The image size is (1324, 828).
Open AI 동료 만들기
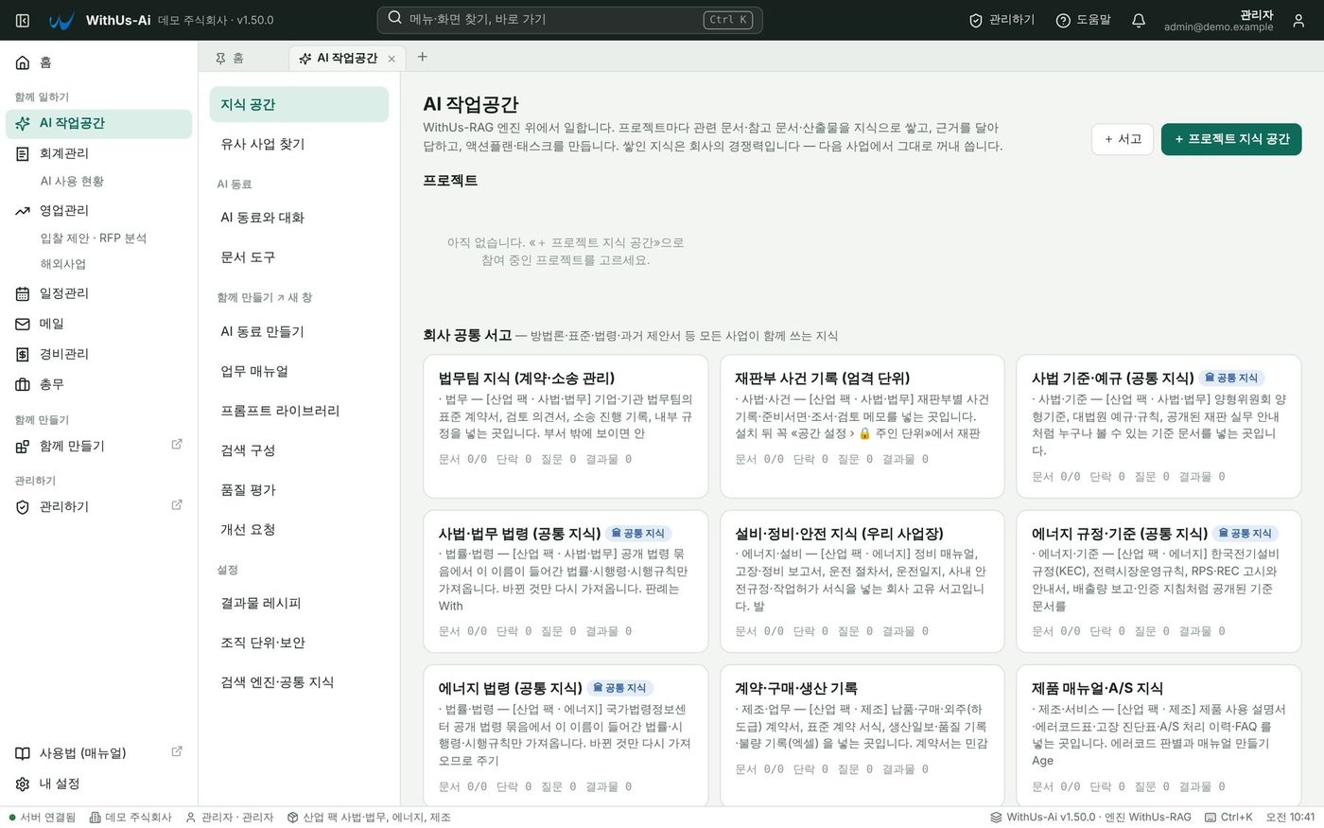(299, 331)
